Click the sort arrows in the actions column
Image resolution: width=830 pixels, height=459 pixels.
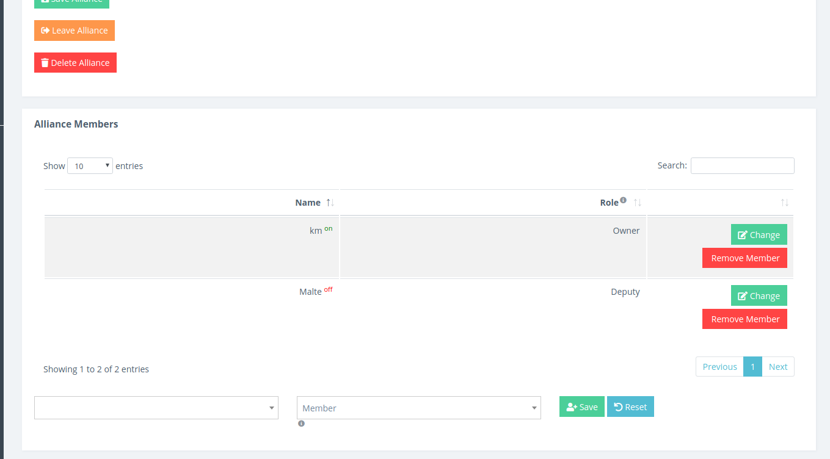pyautogui.click(x=785, y=203)
